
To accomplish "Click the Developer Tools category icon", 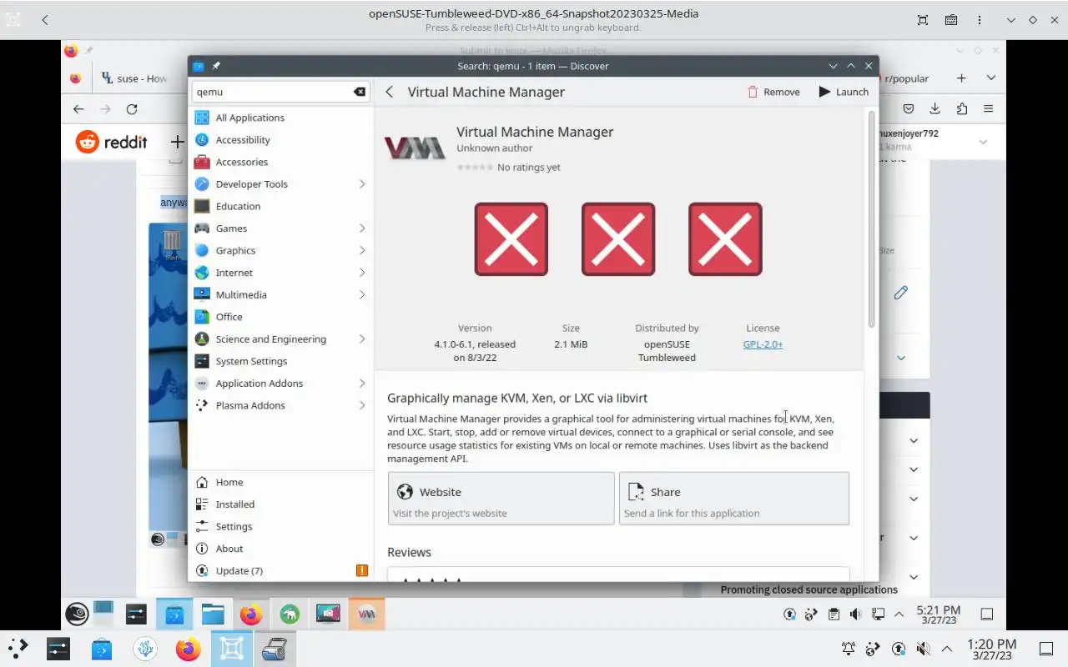I will 201,184.
